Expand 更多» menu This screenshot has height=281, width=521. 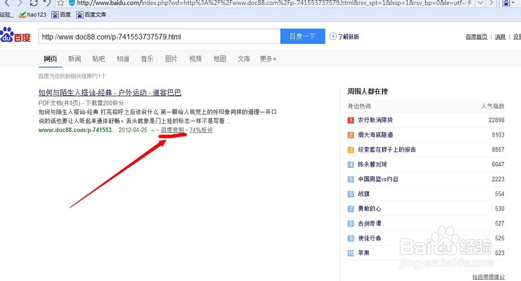[268, 59]
